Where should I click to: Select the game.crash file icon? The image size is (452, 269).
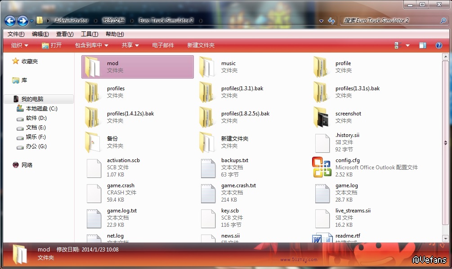pos(94,194)
